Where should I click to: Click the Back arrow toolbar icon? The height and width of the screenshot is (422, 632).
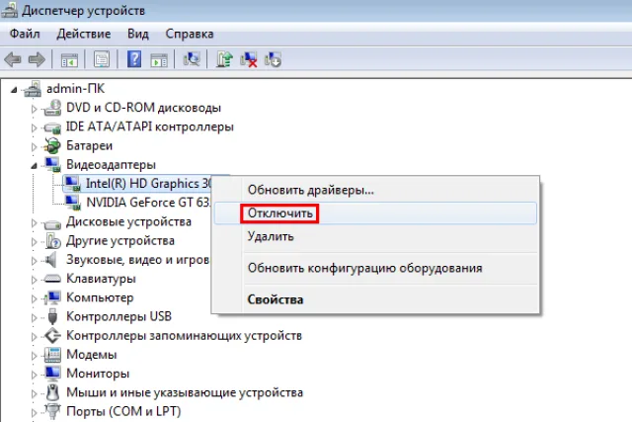[x=13, y=59]
